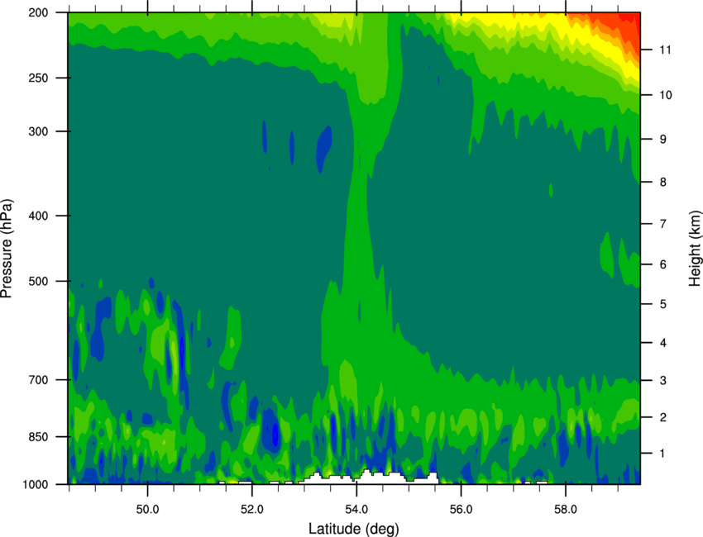Screen dimensions: 703x537
Task: Select the 400 pressure tick label
Action: 38,216
